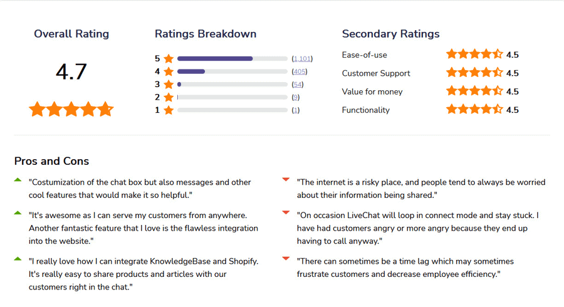Click the Customer Support rating stars
This screenshot has width=564, height=307.
474,73
